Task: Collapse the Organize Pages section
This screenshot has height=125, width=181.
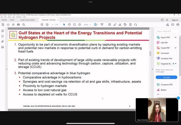Action: tap(176, 64)
